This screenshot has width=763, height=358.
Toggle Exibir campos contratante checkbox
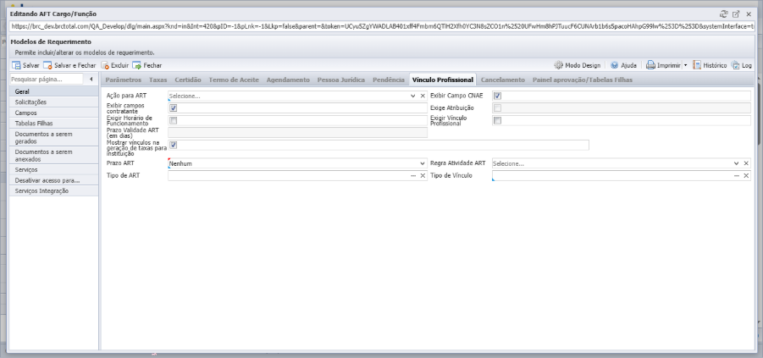tap(174, 108)
